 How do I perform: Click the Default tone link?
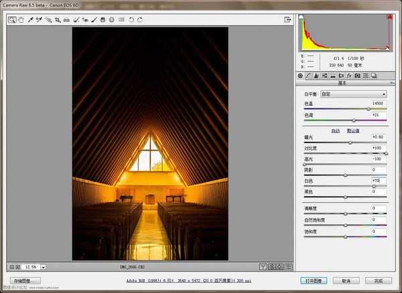(353, 130)
